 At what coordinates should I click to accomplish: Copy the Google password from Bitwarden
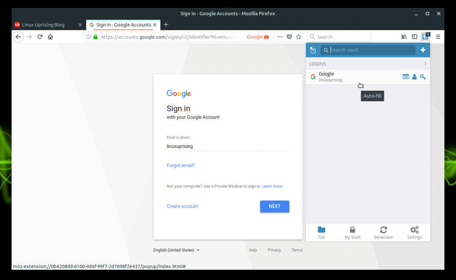coord(423,76)
